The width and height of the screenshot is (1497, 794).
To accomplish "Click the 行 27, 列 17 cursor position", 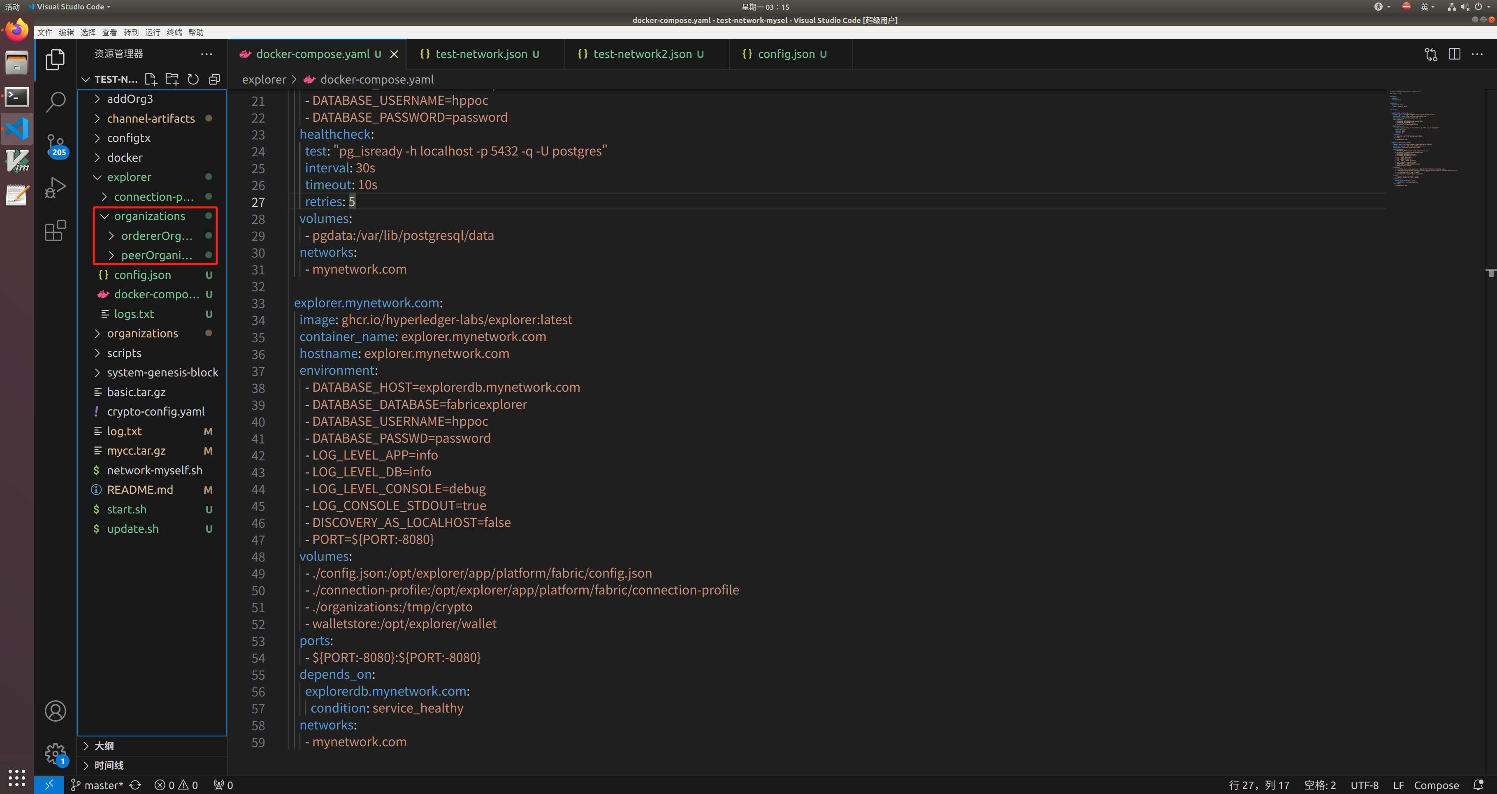I will (1259, 785).
